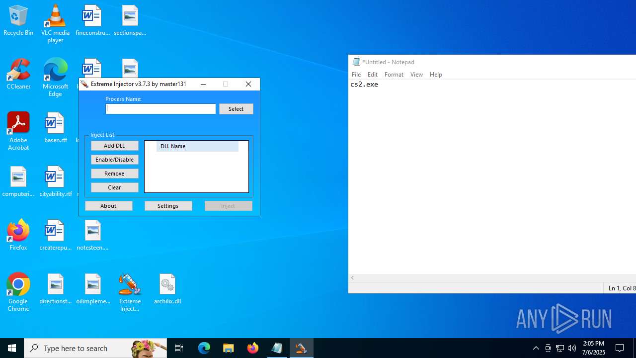The height and width of the screenshot is (358, 636).
Task: Select the archilix.dll file icon
Action: click(167, 289)
